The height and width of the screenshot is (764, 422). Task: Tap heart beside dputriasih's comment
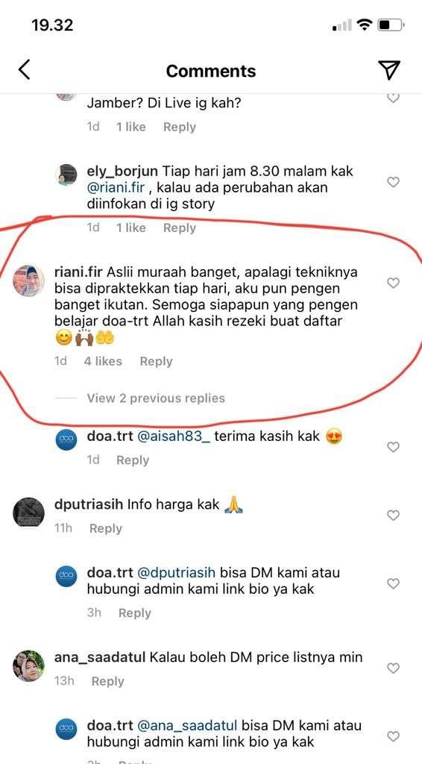click(x=393, y=516)
